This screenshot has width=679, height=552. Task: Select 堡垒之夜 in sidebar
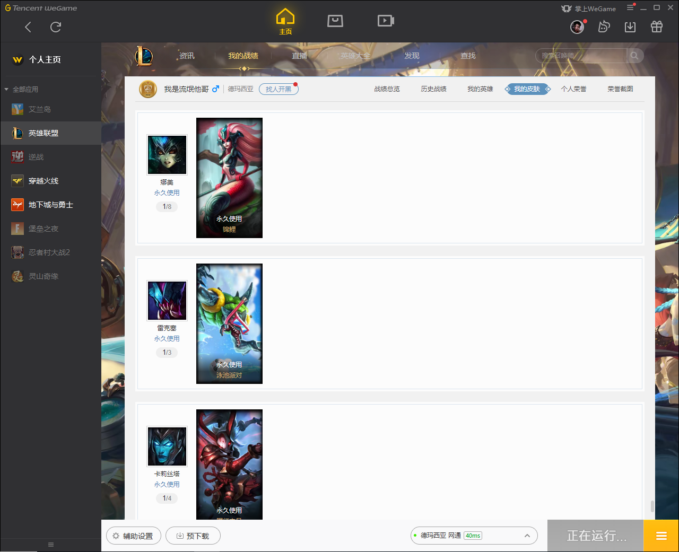[50, 229]
